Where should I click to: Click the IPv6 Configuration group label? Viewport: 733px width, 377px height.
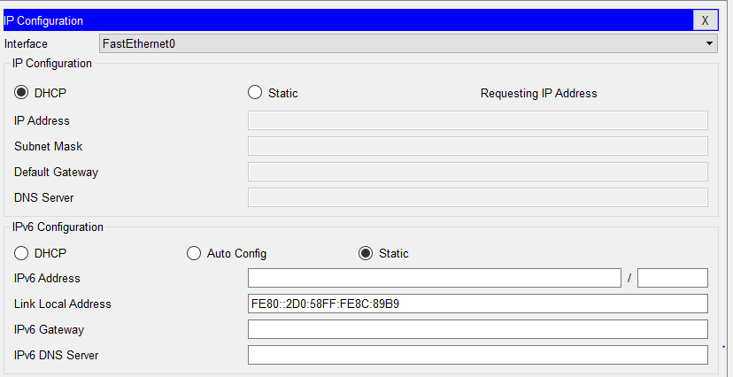point(58,227)
